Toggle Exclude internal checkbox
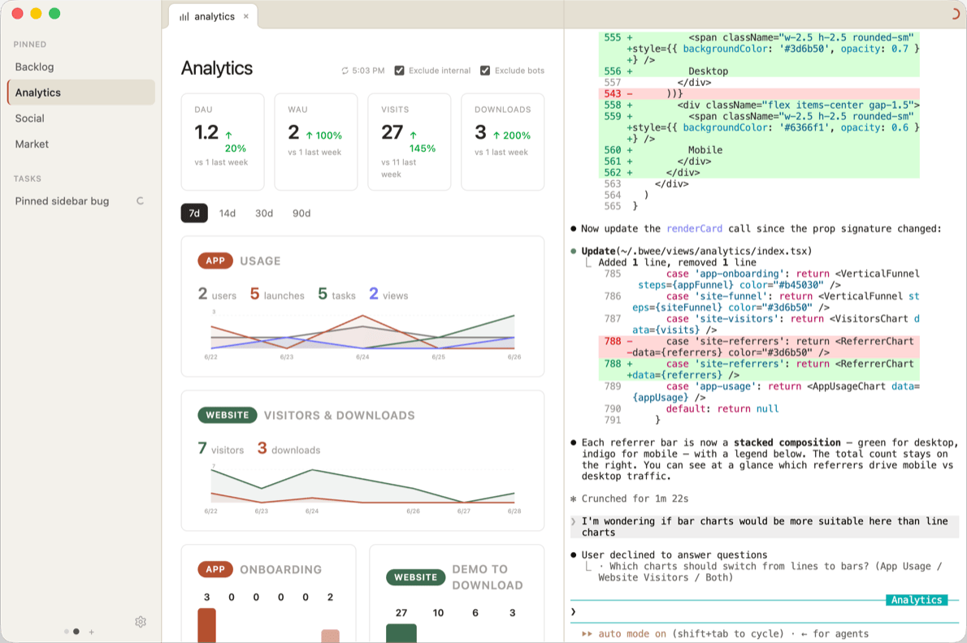 coord(400,71)
